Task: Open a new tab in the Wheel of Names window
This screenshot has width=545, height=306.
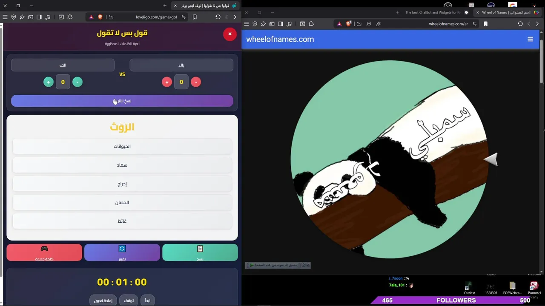Action: [x=397, y=12]
